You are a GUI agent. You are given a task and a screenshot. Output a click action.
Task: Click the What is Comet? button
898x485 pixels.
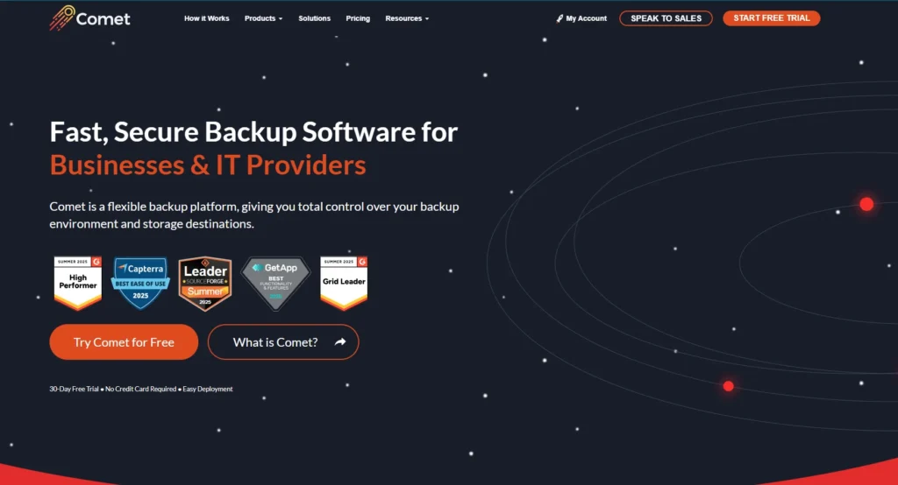283,342
